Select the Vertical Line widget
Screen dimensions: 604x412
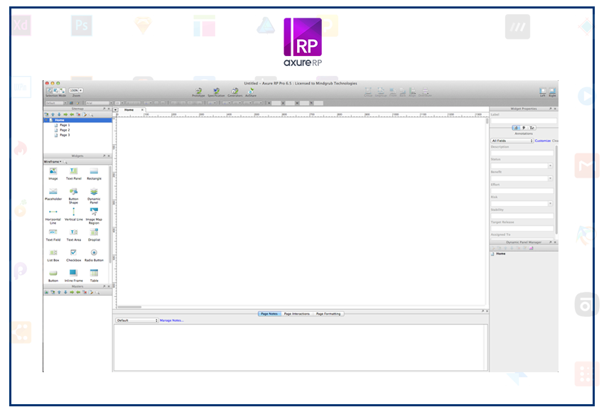click(74, 214)
